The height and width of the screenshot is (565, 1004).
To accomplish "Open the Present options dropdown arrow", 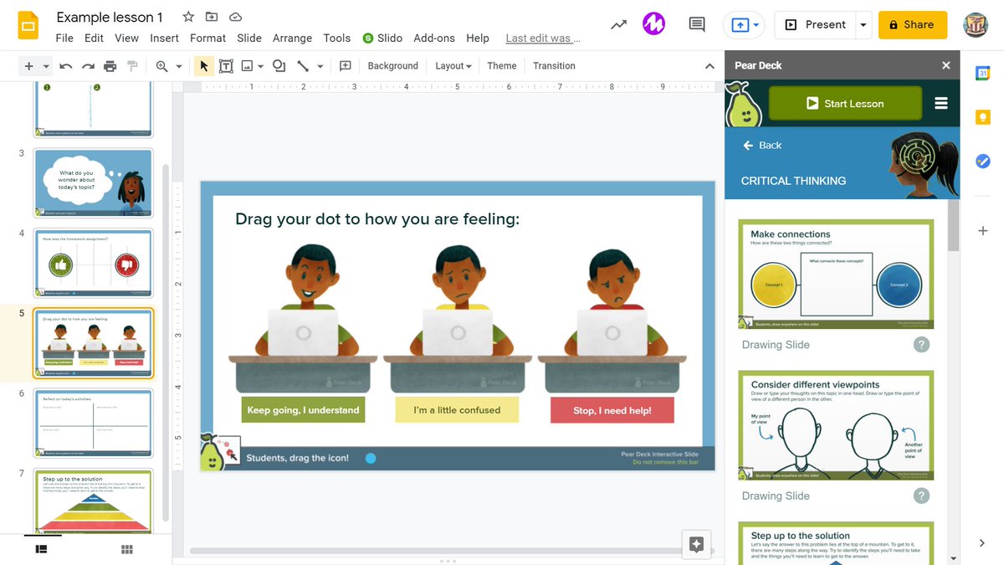I will point(863,25).
